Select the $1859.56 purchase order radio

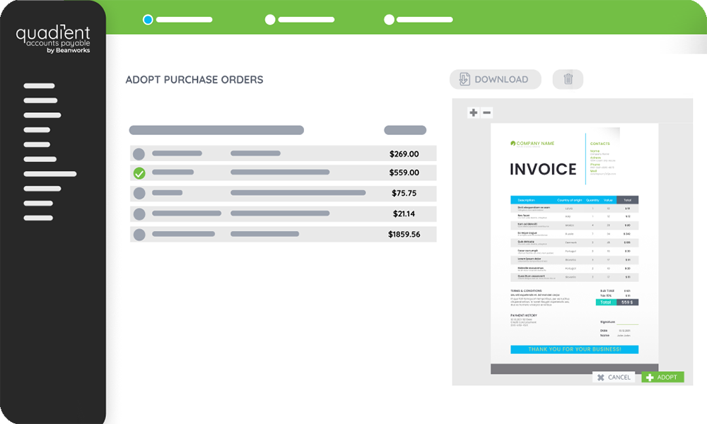pyautogui.click(x=139, y=234)
